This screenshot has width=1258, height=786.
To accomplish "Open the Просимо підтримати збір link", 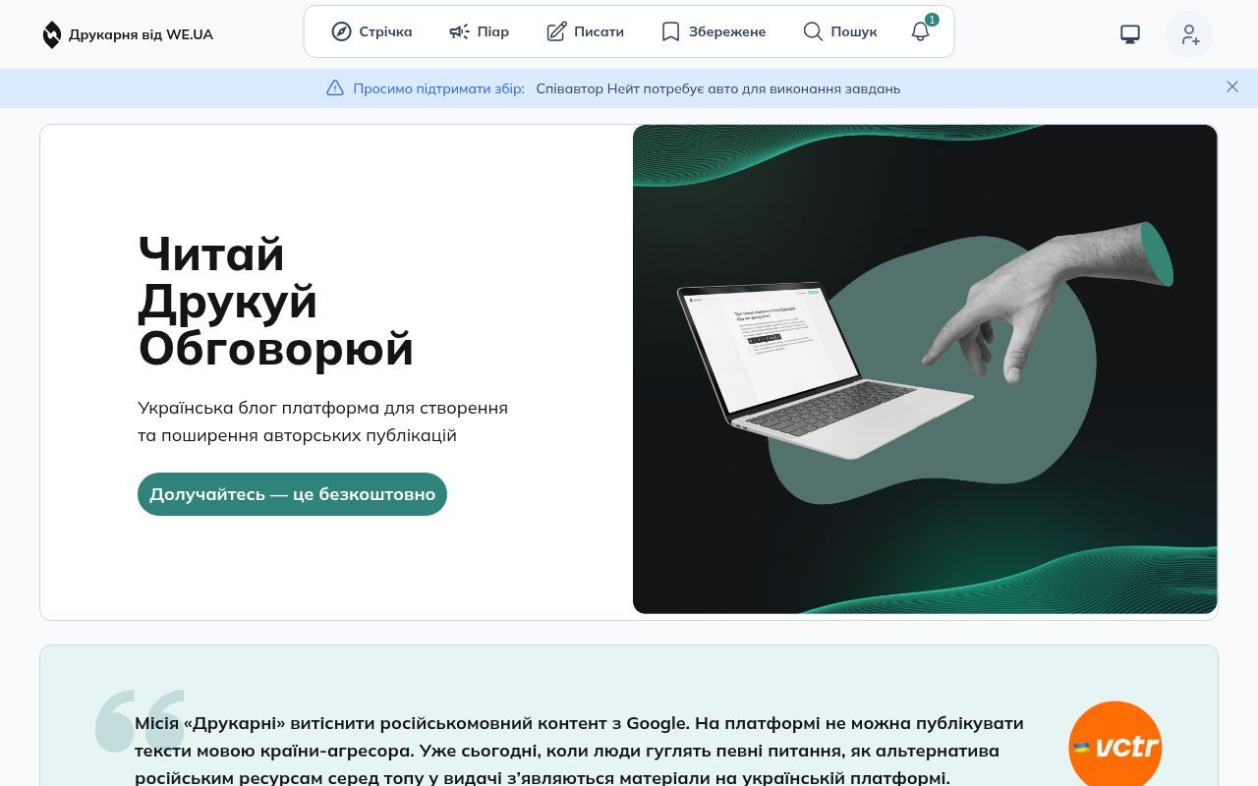I will coord(438,88).
